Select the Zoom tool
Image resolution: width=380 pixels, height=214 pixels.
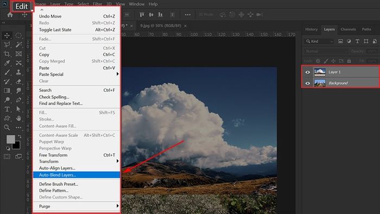pos(7,127)
